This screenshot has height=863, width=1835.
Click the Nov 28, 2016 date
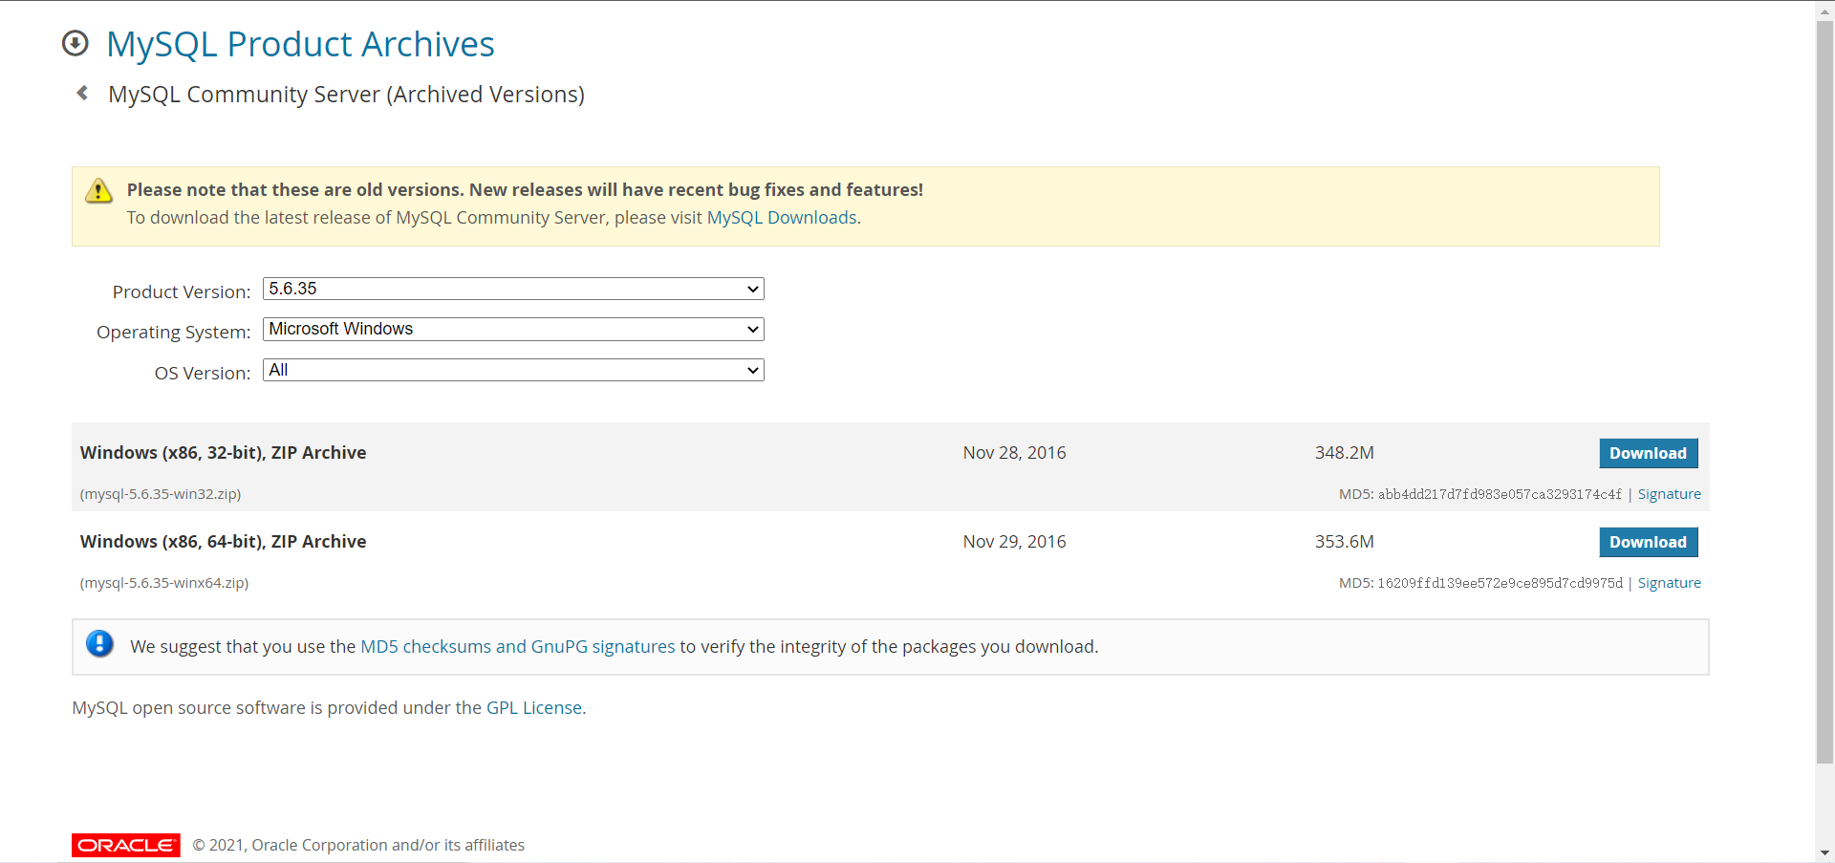click(1014, 453)
